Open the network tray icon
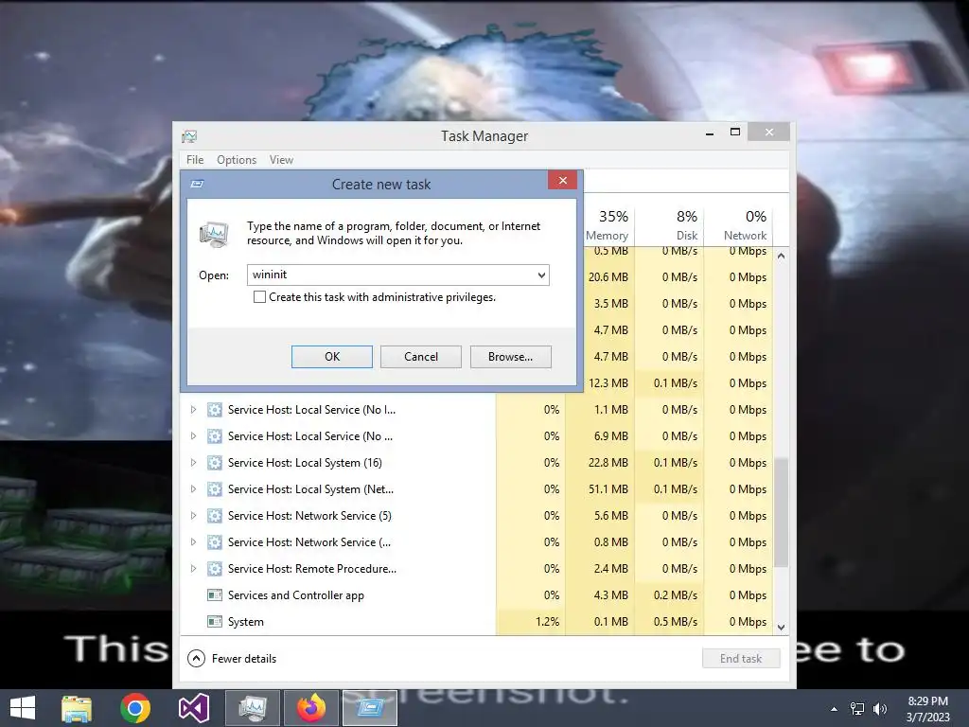Viewport: 969px width, 727px height. coord(857,709)
